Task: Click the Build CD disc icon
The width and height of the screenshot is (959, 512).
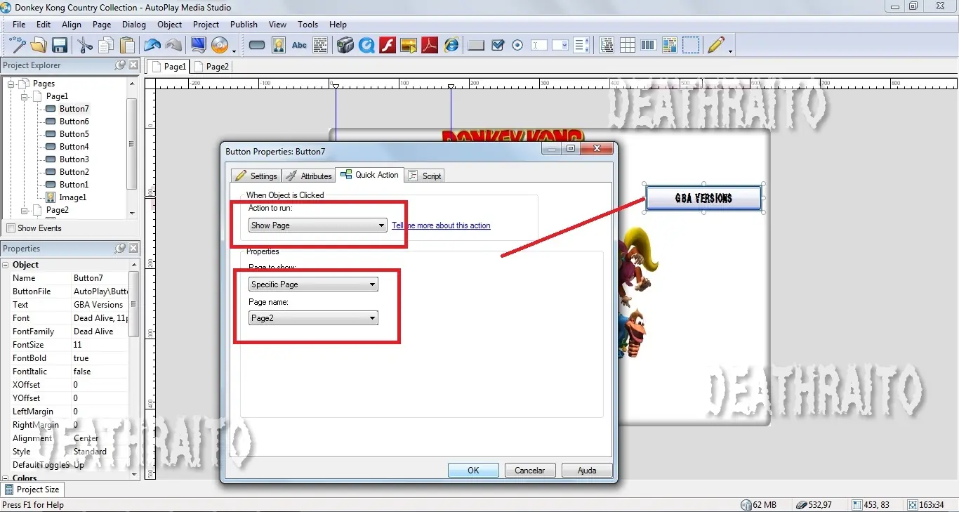Action: coord(220,46)
